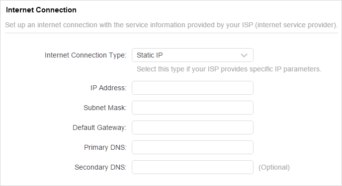This screenshot has width=342, height=186.
Task: Click the ISP service information description text
Action: coord(171,25)
